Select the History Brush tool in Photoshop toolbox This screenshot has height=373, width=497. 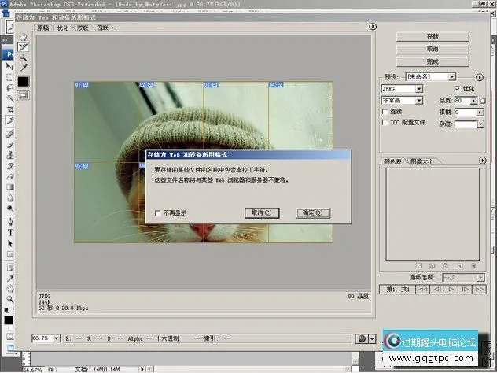(x=9, y=166)
